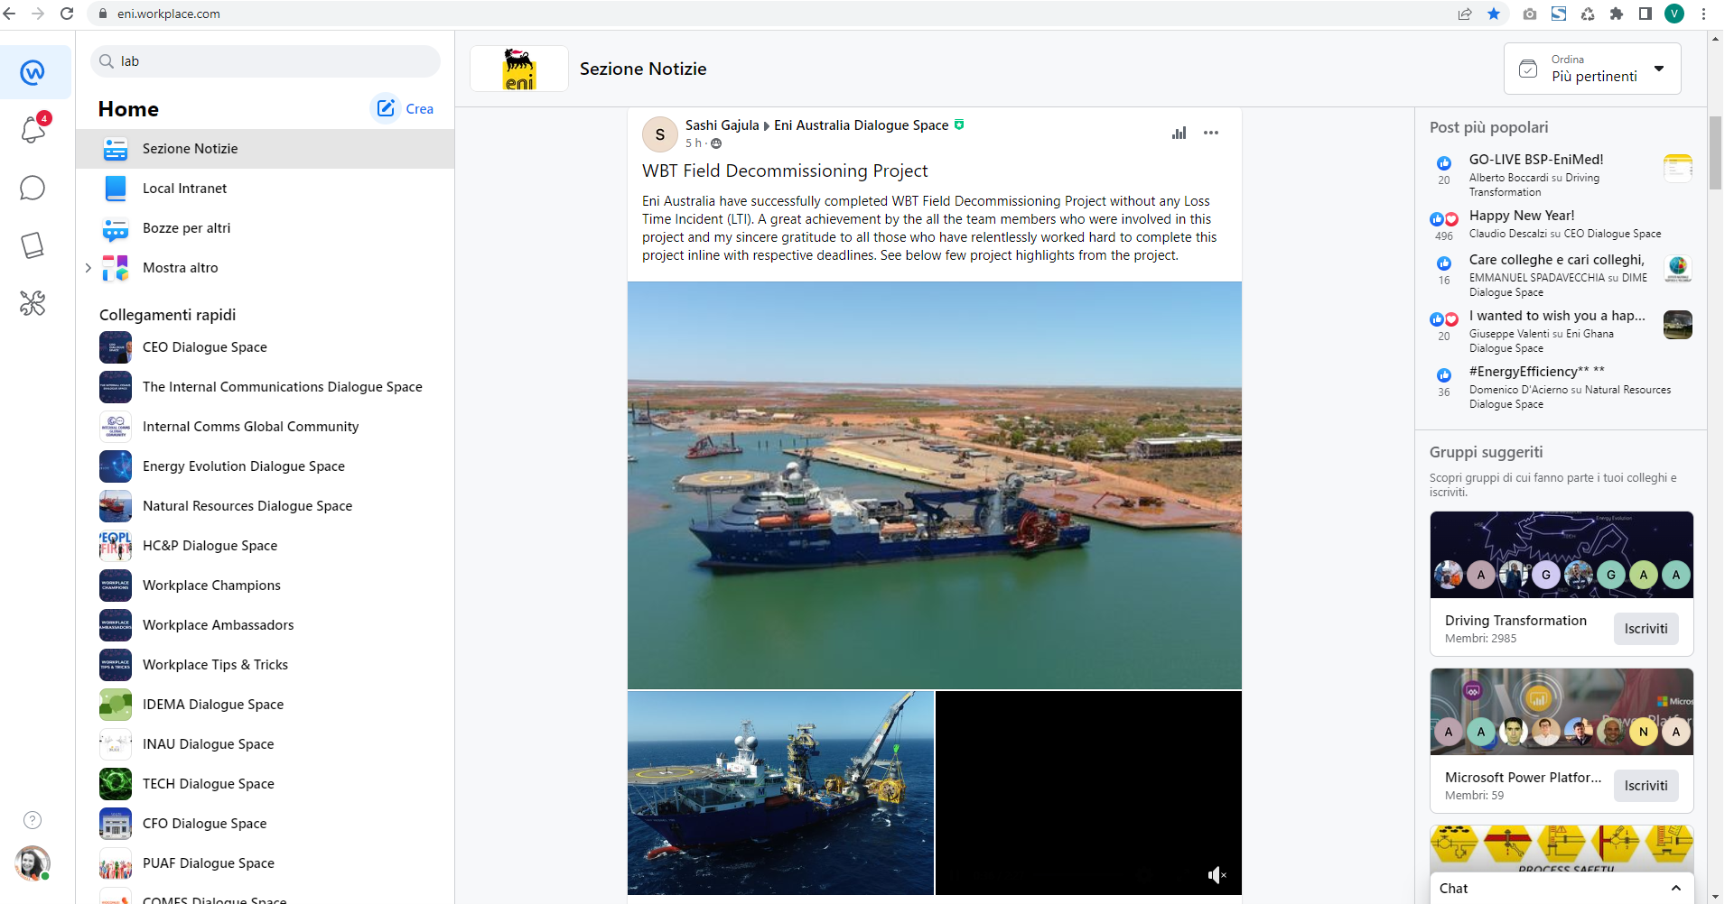Open the post options three-dot menu
The image size is (1734, 904).
[1211, 133]
